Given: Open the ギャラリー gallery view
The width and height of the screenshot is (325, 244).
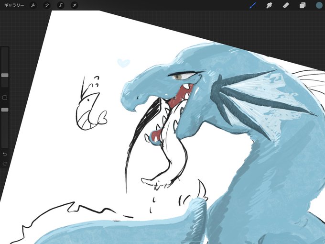Looking at the screenshot, I should (x=14, y=5).
